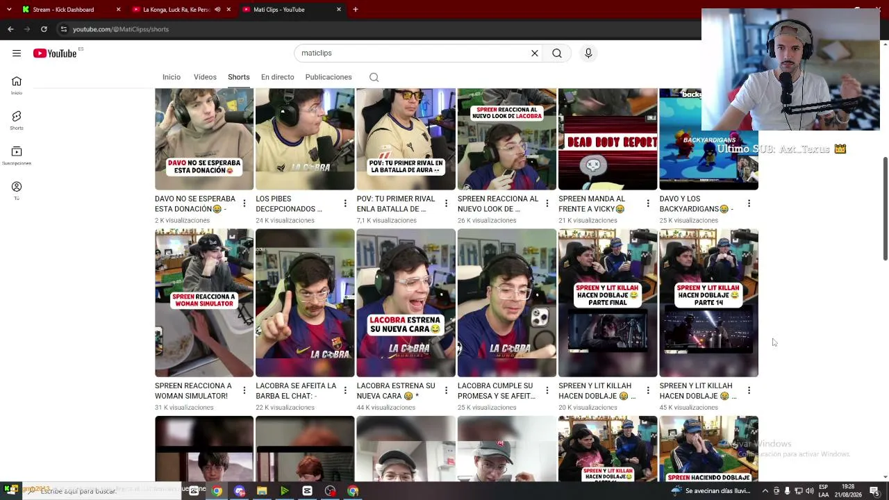This screenshot has height=500, width=889.
Task: Open the tab search dropdown arrow
Action: (8, 10)
